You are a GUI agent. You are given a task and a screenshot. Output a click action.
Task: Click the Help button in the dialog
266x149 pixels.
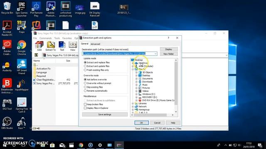coord(173,123)
